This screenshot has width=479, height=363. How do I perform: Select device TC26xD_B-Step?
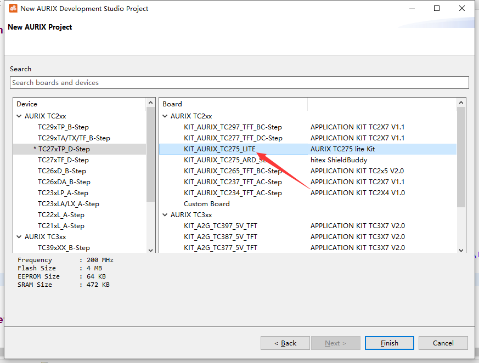[x=62, y=171]
